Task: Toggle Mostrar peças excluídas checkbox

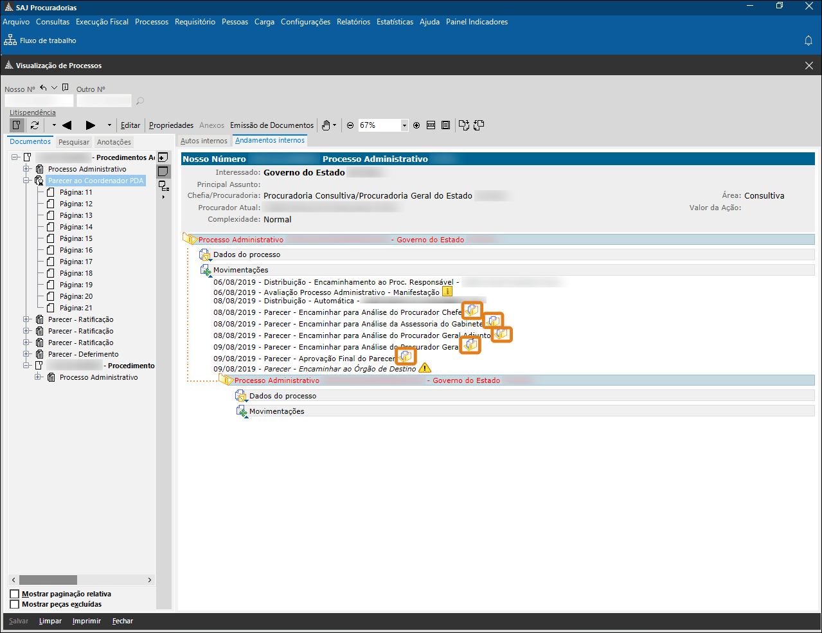Action: pyautogui.click(x=15, y=604)
